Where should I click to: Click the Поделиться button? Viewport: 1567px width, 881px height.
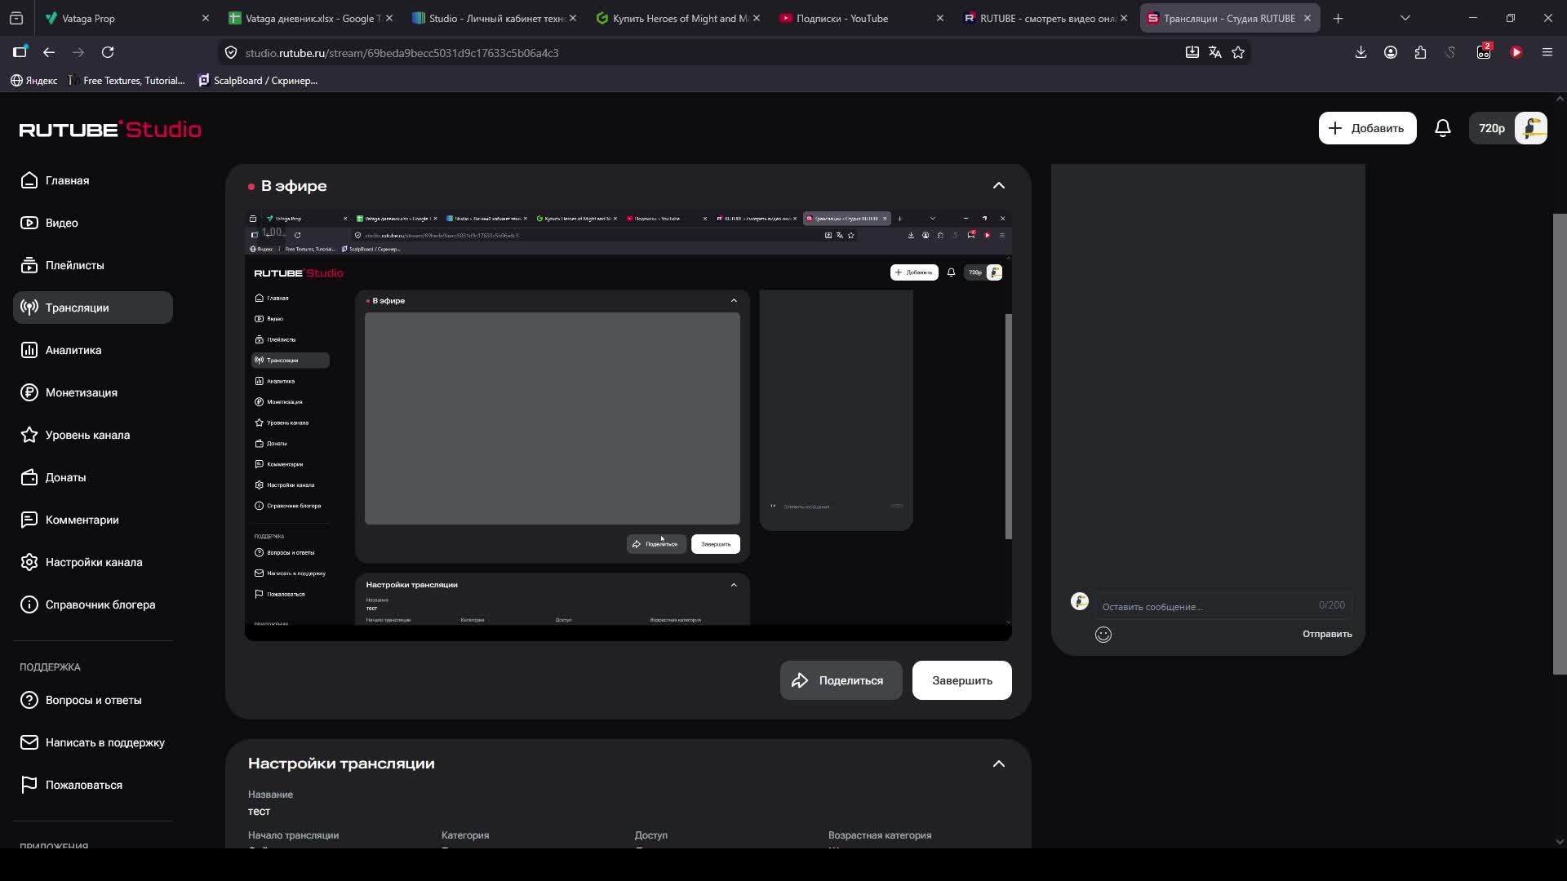[x=841, y=680]
